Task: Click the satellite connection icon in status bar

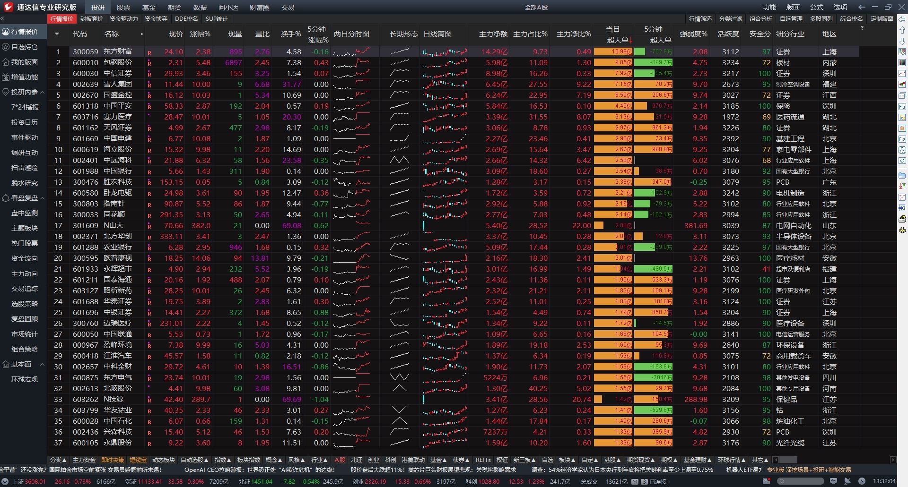Action: (x=847, y=481)
